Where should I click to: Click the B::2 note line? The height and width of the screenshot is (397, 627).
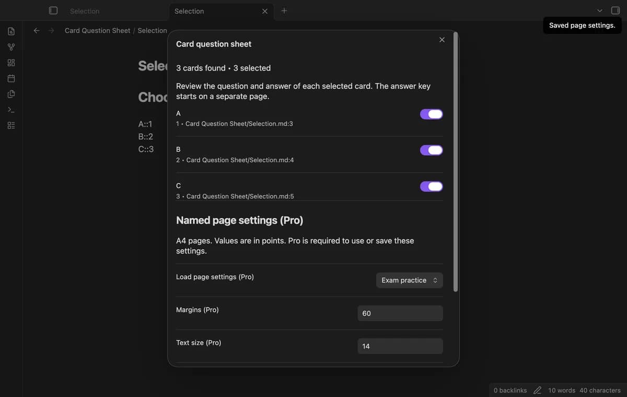click(x=146, y=137)
